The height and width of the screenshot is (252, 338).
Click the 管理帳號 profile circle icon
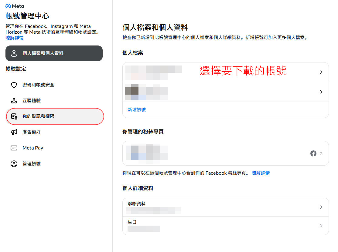click(x=14, y=163)
